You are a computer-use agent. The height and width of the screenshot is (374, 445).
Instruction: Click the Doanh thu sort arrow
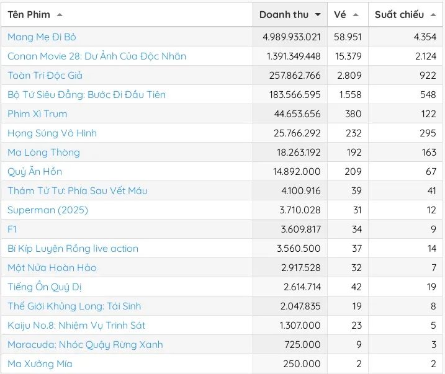(x=318, y=14)
